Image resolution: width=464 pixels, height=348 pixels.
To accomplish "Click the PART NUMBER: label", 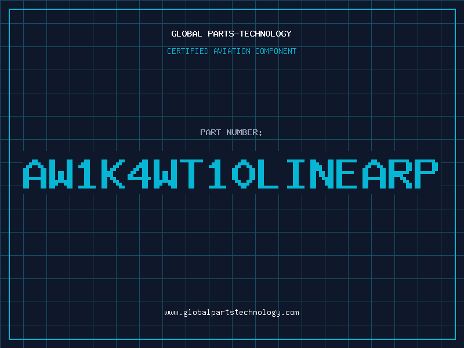I will click(x=231, y=132).
